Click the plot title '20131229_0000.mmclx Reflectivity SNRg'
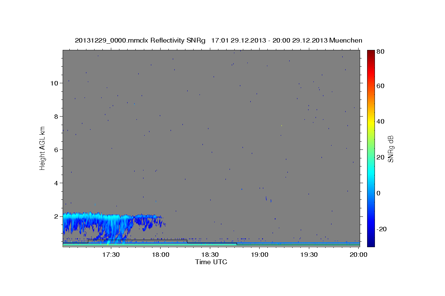 coord(140,40)
